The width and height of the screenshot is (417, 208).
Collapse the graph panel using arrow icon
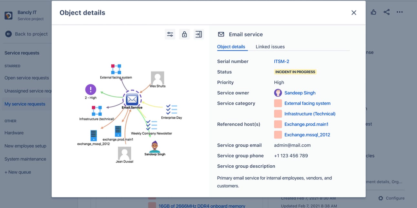pyautogui.click(x=199, y=34)
